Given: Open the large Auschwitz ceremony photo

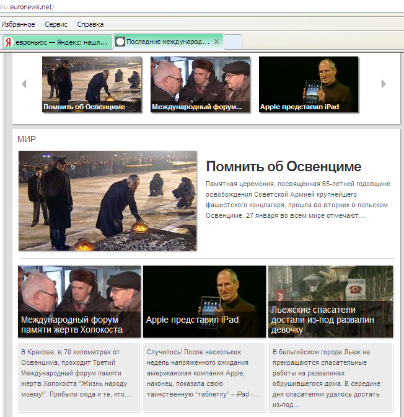Looking at the screenshot, I should (x=108, y=200).
